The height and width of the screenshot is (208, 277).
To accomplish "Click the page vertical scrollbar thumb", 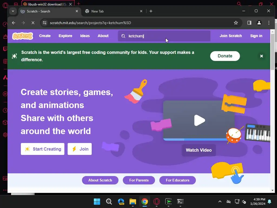I will pos(272,52).
